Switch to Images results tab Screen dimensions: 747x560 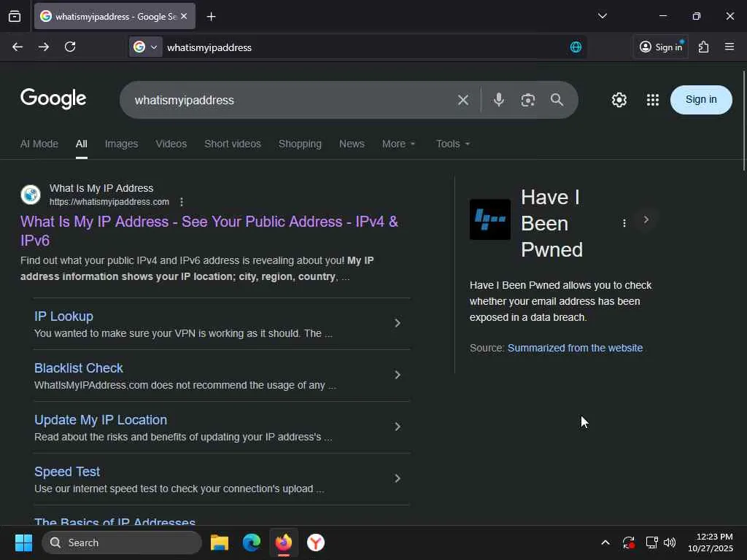coord(122,144)
